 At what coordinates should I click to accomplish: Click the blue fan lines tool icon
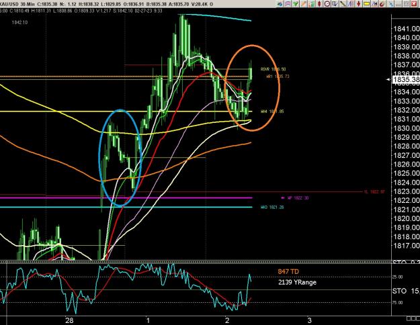click(x=351, y=4)
